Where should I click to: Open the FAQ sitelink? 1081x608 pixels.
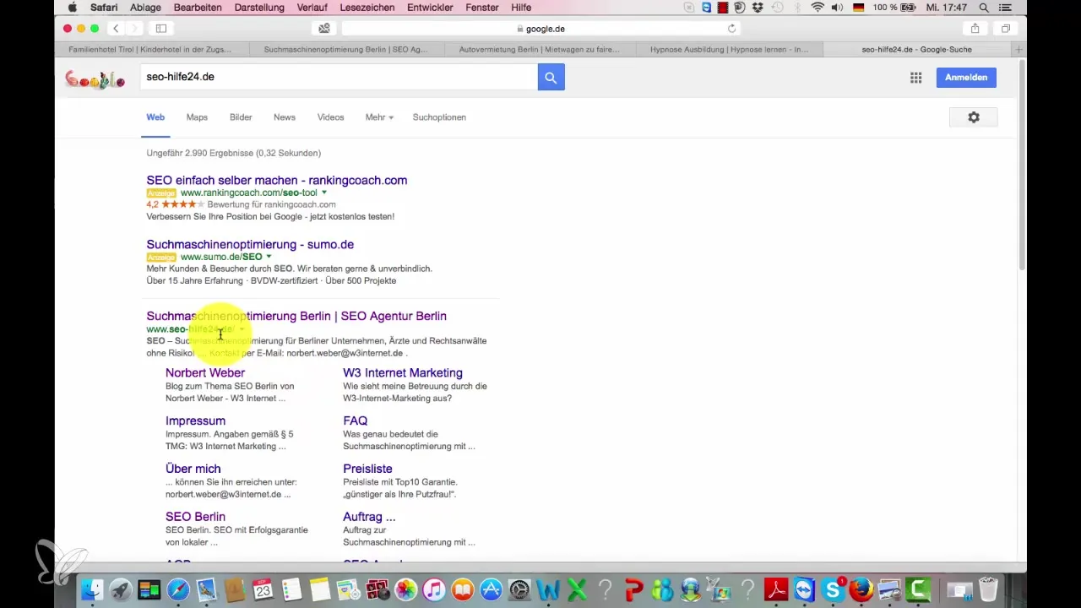click(x=355, y=421)
